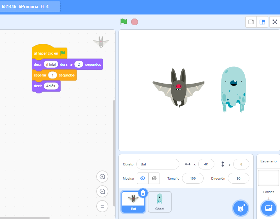Reset workspace zoom with equals button

pos(102,206)
